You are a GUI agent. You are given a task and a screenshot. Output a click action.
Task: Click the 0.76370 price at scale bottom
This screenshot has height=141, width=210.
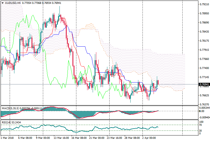click(x=204, y=104)
